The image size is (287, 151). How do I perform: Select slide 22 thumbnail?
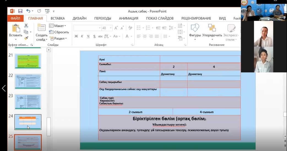tap(28, 81)
